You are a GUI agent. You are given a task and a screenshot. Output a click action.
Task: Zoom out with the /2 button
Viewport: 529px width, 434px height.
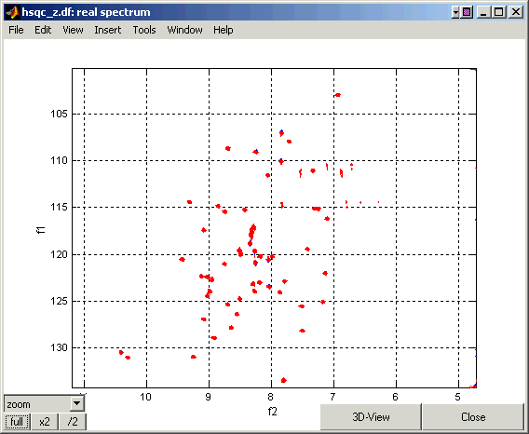[73, 422]
